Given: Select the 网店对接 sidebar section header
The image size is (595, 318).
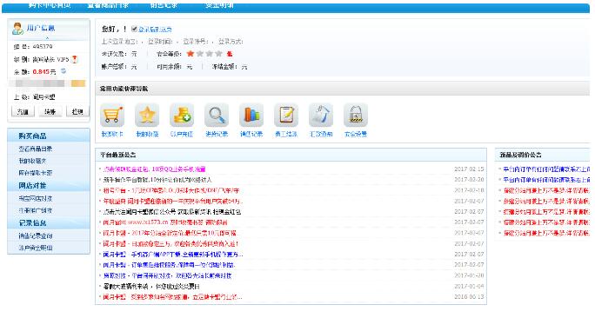Looking at the screenshot, I should click(x=49, y=185).
